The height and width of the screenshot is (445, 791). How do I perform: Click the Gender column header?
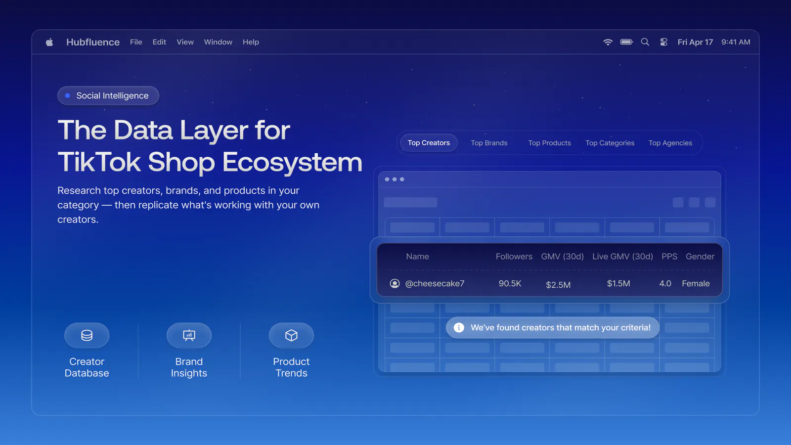(x=700, y=257)
